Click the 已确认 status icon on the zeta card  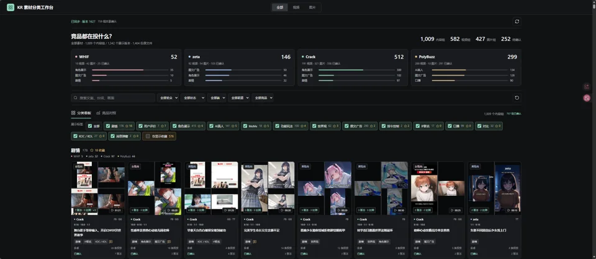pos(474,253)
